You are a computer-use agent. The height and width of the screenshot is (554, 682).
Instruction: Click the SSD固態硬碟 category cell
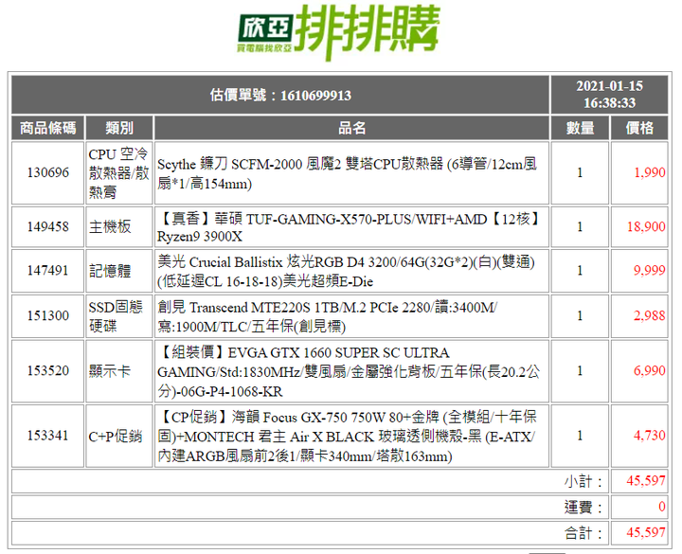click(119, 315)
